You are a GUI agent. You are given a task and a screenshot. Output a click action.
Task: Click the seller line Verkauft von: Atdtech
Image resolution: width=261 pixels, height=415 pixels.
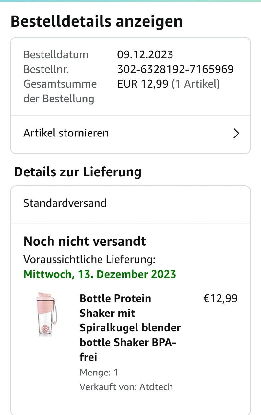click(x=126, y=387)
